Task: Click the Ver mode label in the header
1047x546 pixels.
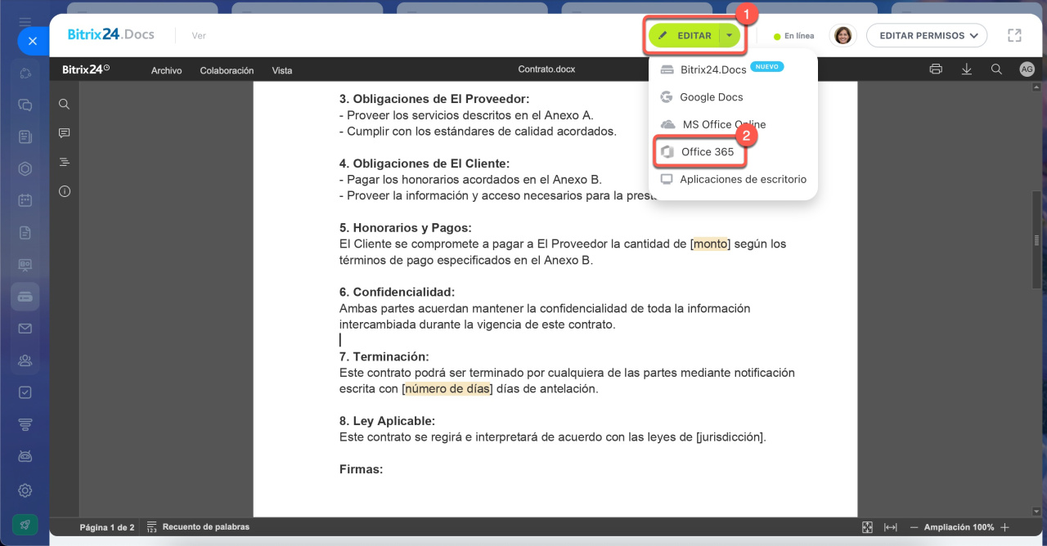Action: 199,36
